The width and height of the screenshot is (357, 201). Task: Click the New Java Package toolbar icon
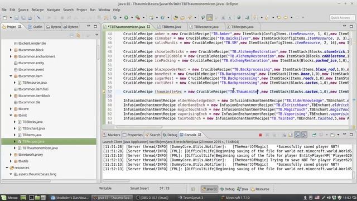pyautogui.click(x=151, y=17)
